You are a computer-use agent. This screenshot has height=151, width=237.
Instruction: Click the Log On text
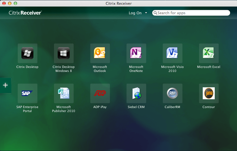point(135,13)
